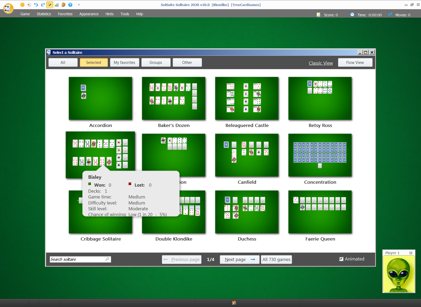Screen dimensions: 421x307
Task: Minimize the Select a Solitaire dialog
Action: pyautogui.click(x=360, y=52)
